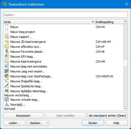131x129 pixels.
Task: Select the Nieuwe laag met annotaties icon
Action: pos(7,66)
